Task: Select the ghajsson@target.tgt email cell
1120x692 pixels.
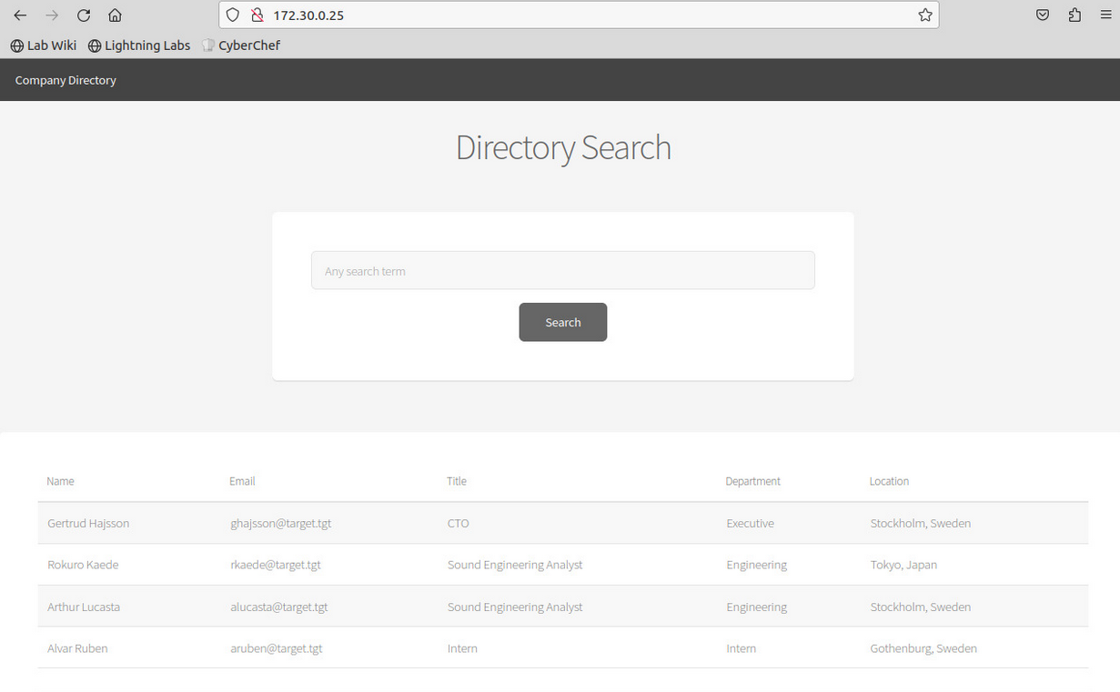Action: pyautogui.click(x=280, y=524)
